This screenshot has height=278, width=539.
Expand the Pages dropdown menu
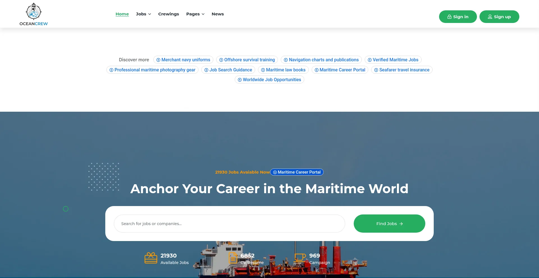pos(195,14)
